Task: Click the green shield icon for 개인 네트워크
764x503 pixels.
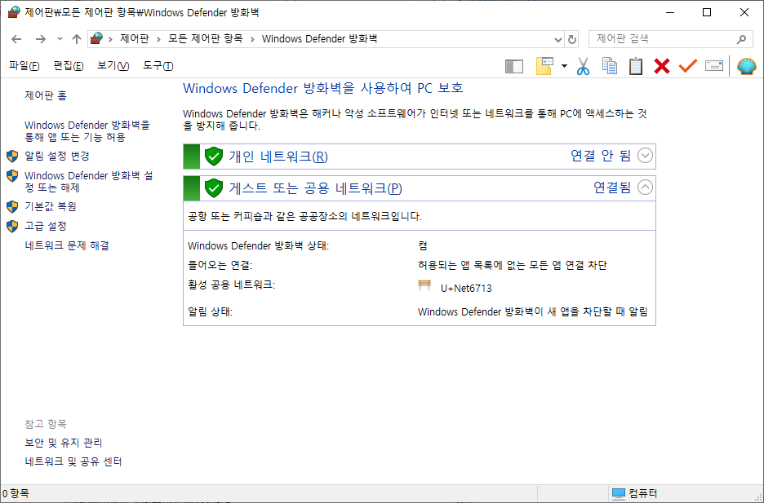Action: tap(213, 157)
